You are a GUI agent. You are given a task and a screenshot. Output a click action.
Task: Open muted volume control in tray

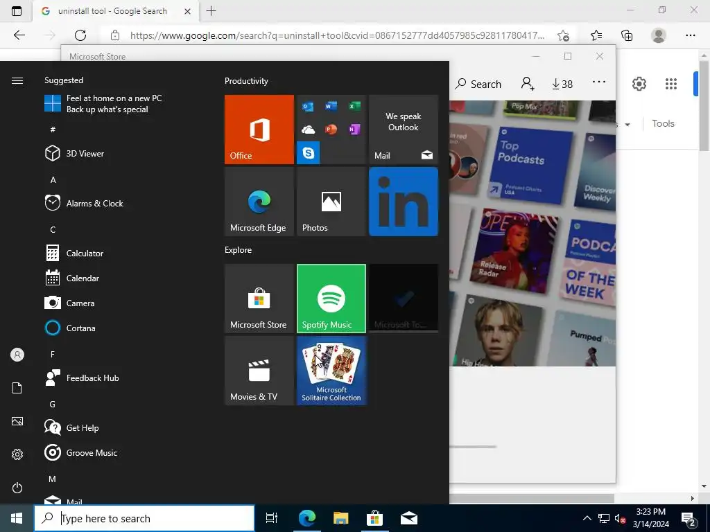[620, 518]
